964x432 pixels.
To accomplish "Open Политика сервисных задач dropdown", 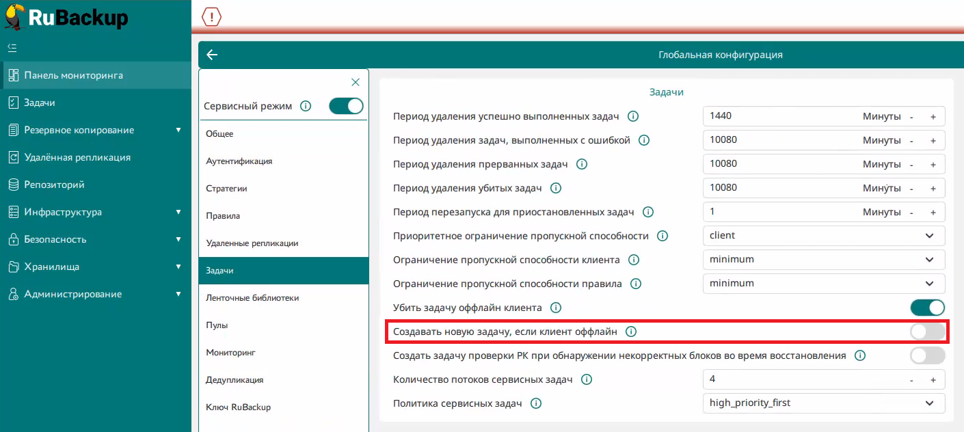I will (824, 403).
